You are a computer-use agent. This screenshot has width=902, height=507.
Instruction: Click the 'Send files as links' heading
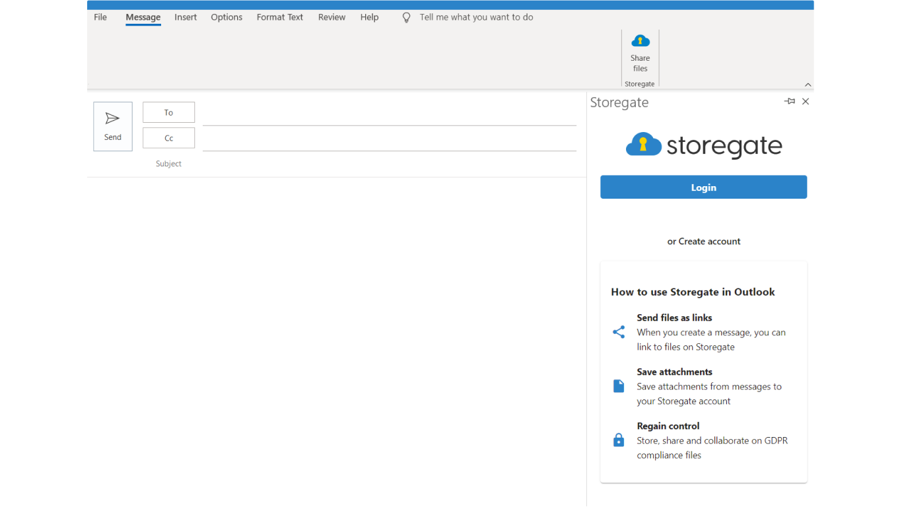point(674,318)
